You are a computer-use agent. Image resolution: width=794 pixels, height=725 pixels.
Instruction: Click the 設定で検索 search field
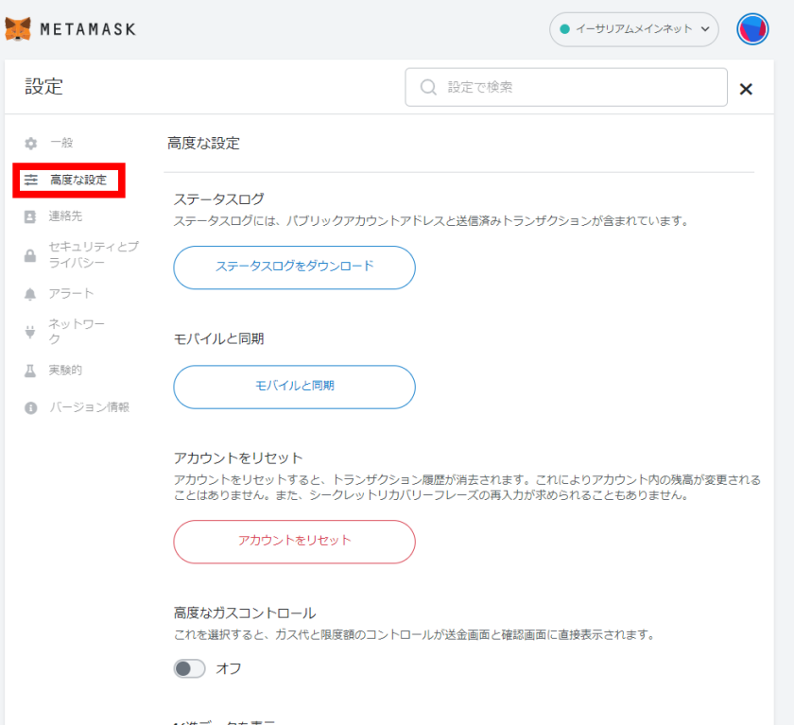tap(566, 87)
